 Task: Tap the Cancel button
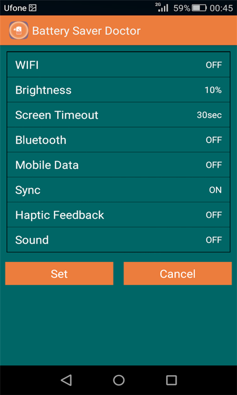(178, 274)
